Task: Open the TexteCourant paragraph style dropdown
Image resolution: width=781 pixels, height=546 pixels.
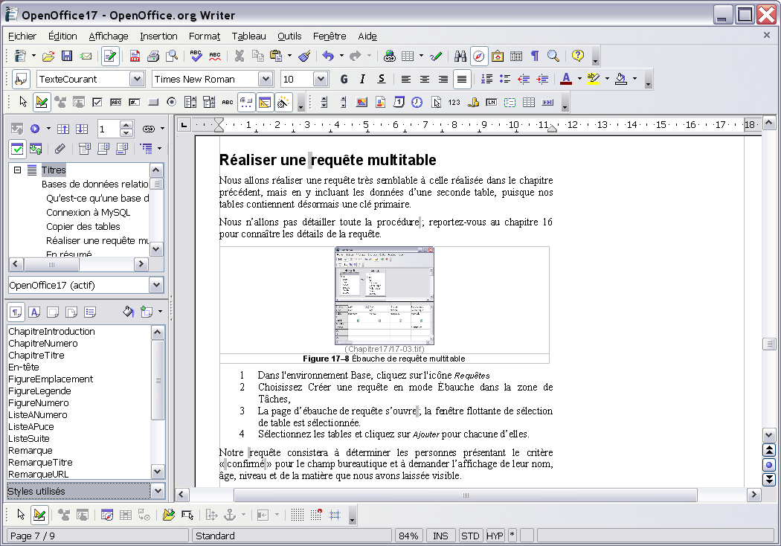Action: point(136,79)
